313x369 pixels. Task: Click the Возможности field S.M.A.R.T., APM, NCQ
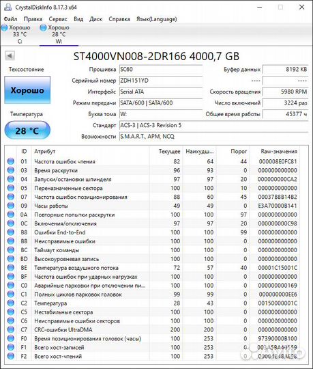pos(213,137)
